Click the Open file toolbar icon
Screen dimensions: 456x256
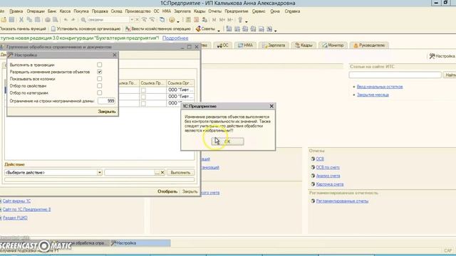[4, 20]
